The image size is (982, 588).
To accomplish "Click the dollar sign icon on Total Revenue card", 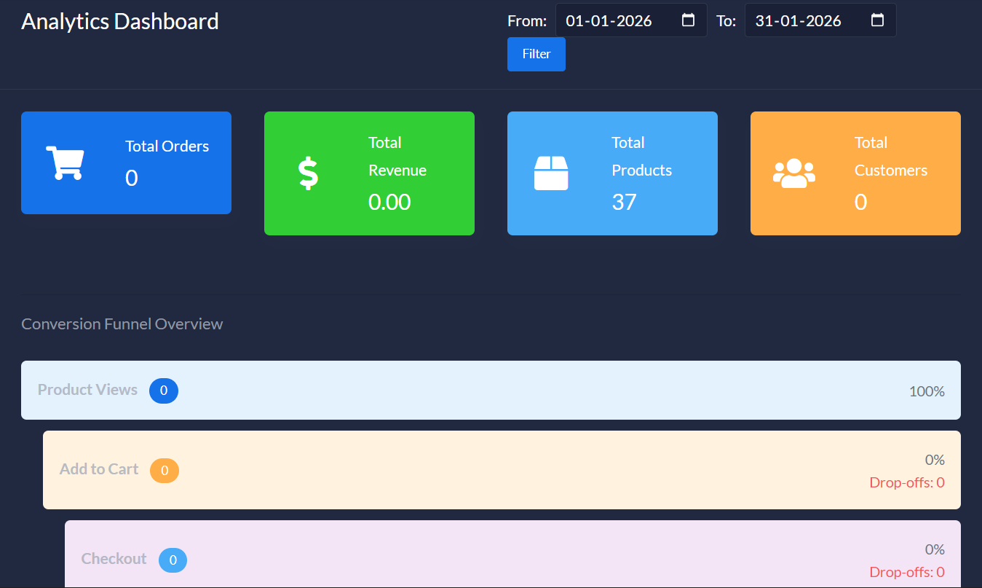I will (x=307, y=173).
